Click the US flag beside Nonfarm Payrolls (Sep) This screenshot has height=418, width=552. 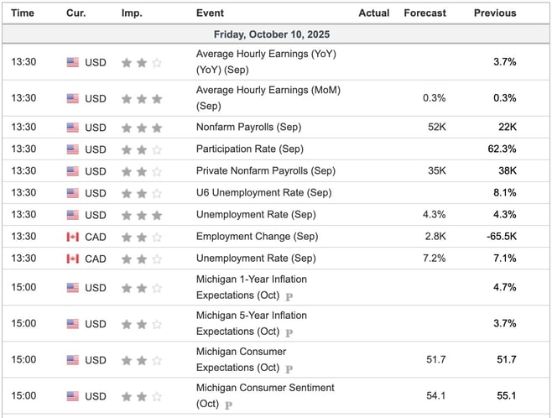pos(73,128)
